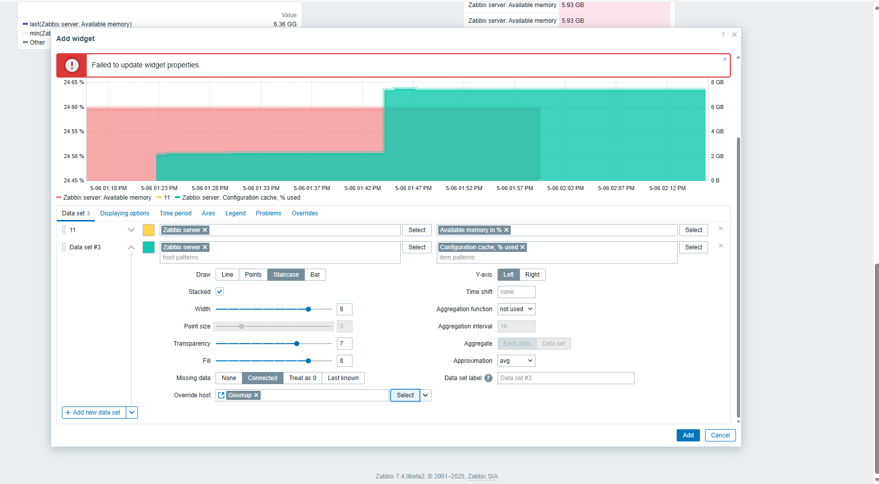Image resolution: width=879 pixels, height=484 pixels.
Task: Switch to the Overrides tab
Action: tap(305, 213)
